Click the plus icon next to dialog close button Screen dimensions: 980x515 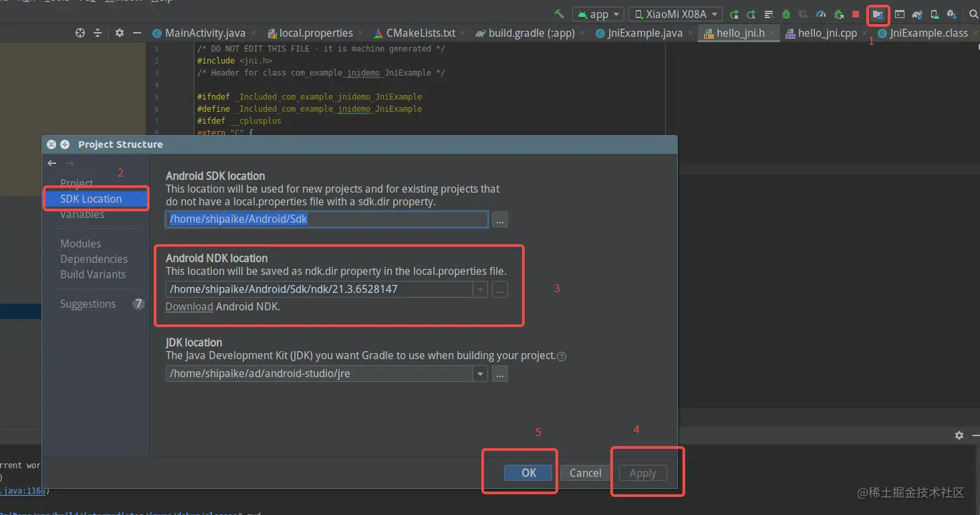65,144
